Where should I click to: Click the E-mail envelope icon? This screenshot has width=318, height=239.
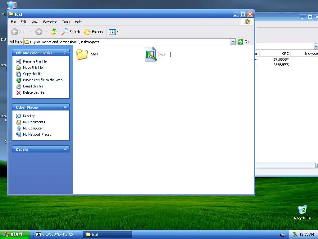pos(18,87)
